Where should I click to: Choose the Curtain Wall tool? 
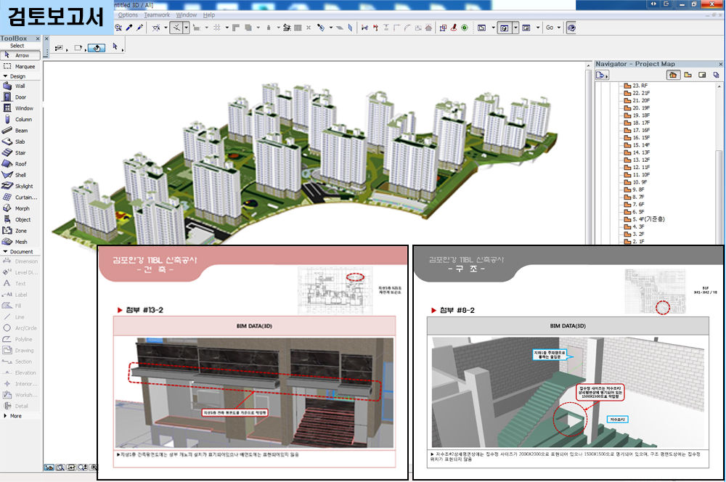tap(20, 197)
